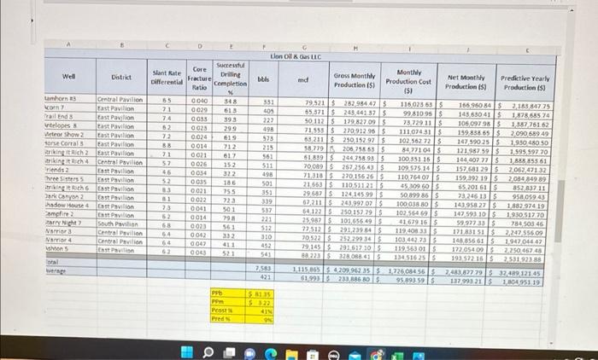This screenshot has width=598, height=360.
Task: Select bbls value 573
Action: tap(263, 138)
